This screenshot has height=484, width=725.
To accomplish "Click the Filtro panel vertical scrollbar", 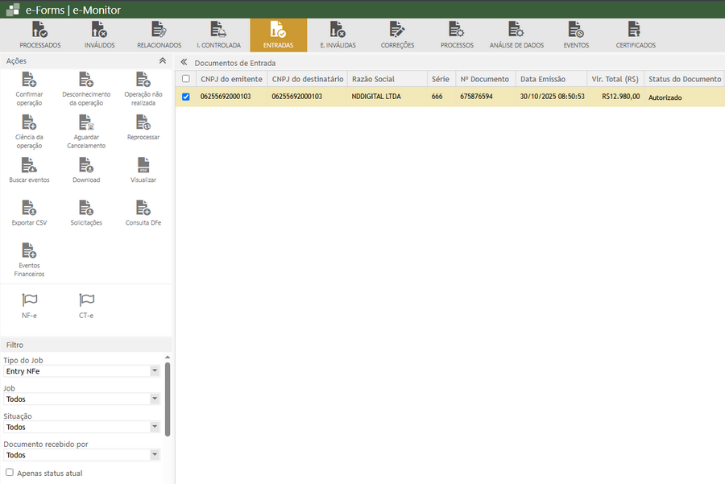I will 168,399.
